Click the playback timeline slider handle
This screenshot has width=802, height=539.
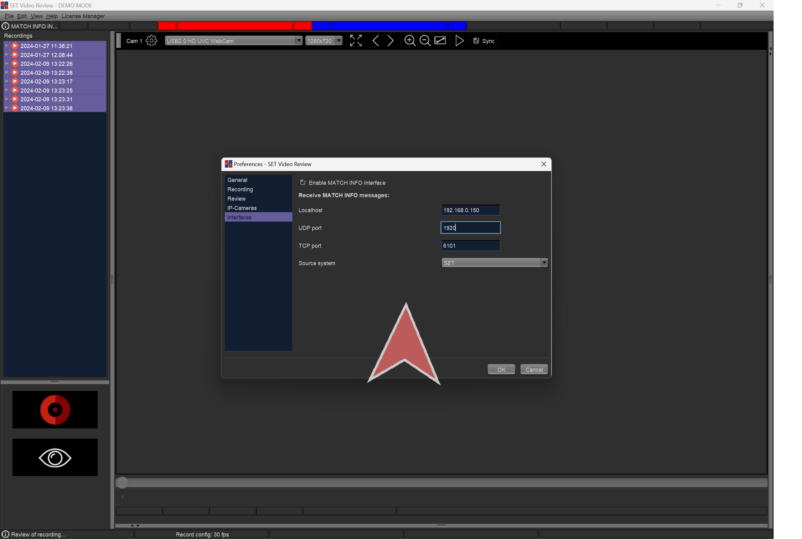[x=122, y=483]
